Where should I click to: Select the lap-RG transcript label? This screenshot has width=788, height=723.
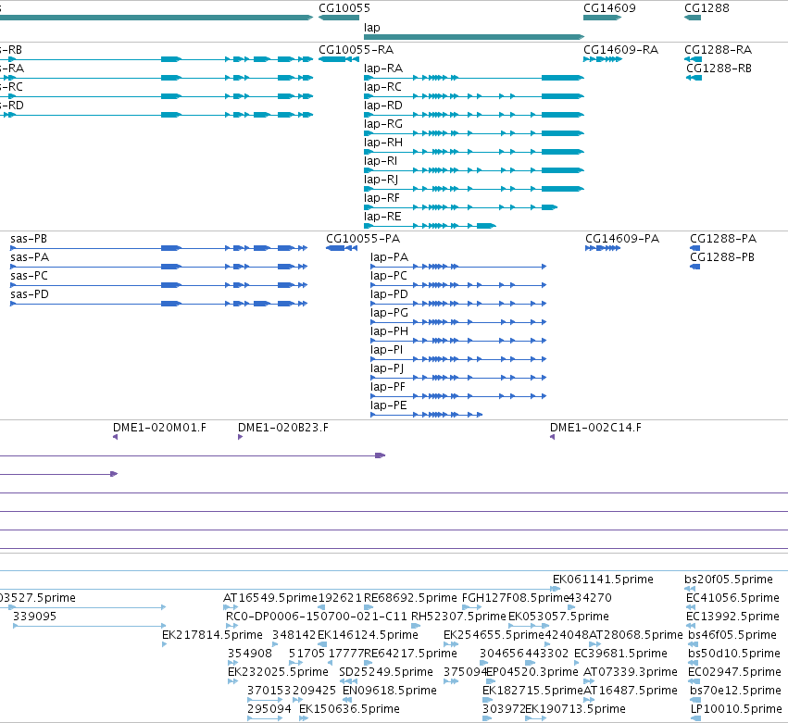coord(383,124)
